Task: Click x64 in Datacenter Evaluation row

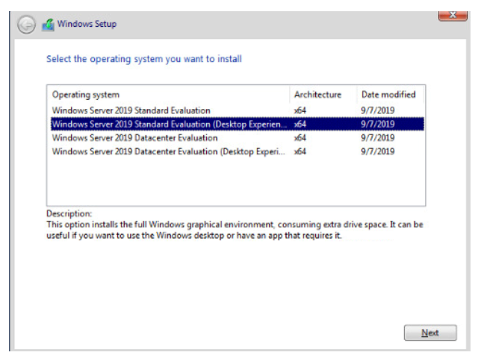Action: pyautogui.click(x=300, y=137)
